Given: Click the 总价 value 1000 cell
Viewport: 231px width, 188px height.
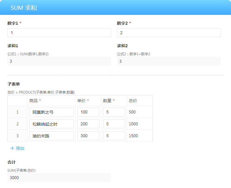Looking at the screenshot, I should 139,124.
